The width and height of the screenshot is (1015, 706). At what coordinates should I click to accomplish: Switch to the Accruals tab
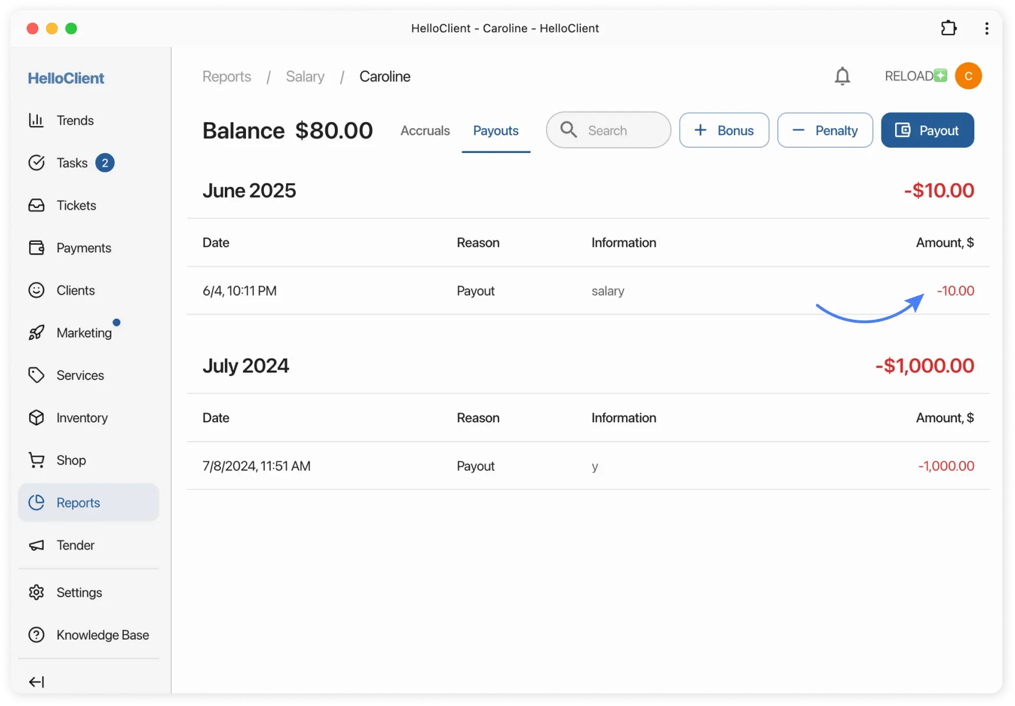(x=424, y=130)
